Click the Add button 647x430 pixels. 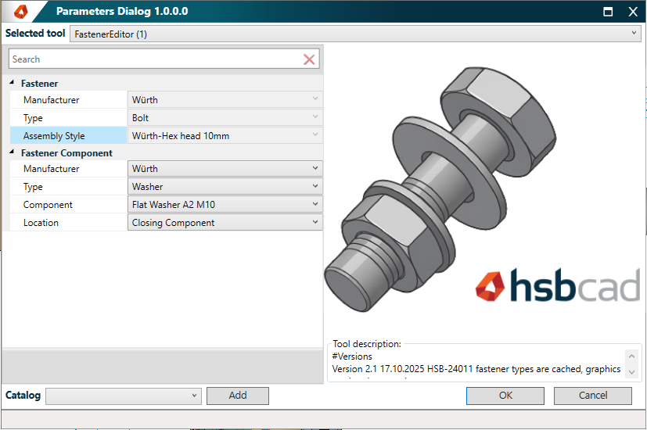[238, 396]
